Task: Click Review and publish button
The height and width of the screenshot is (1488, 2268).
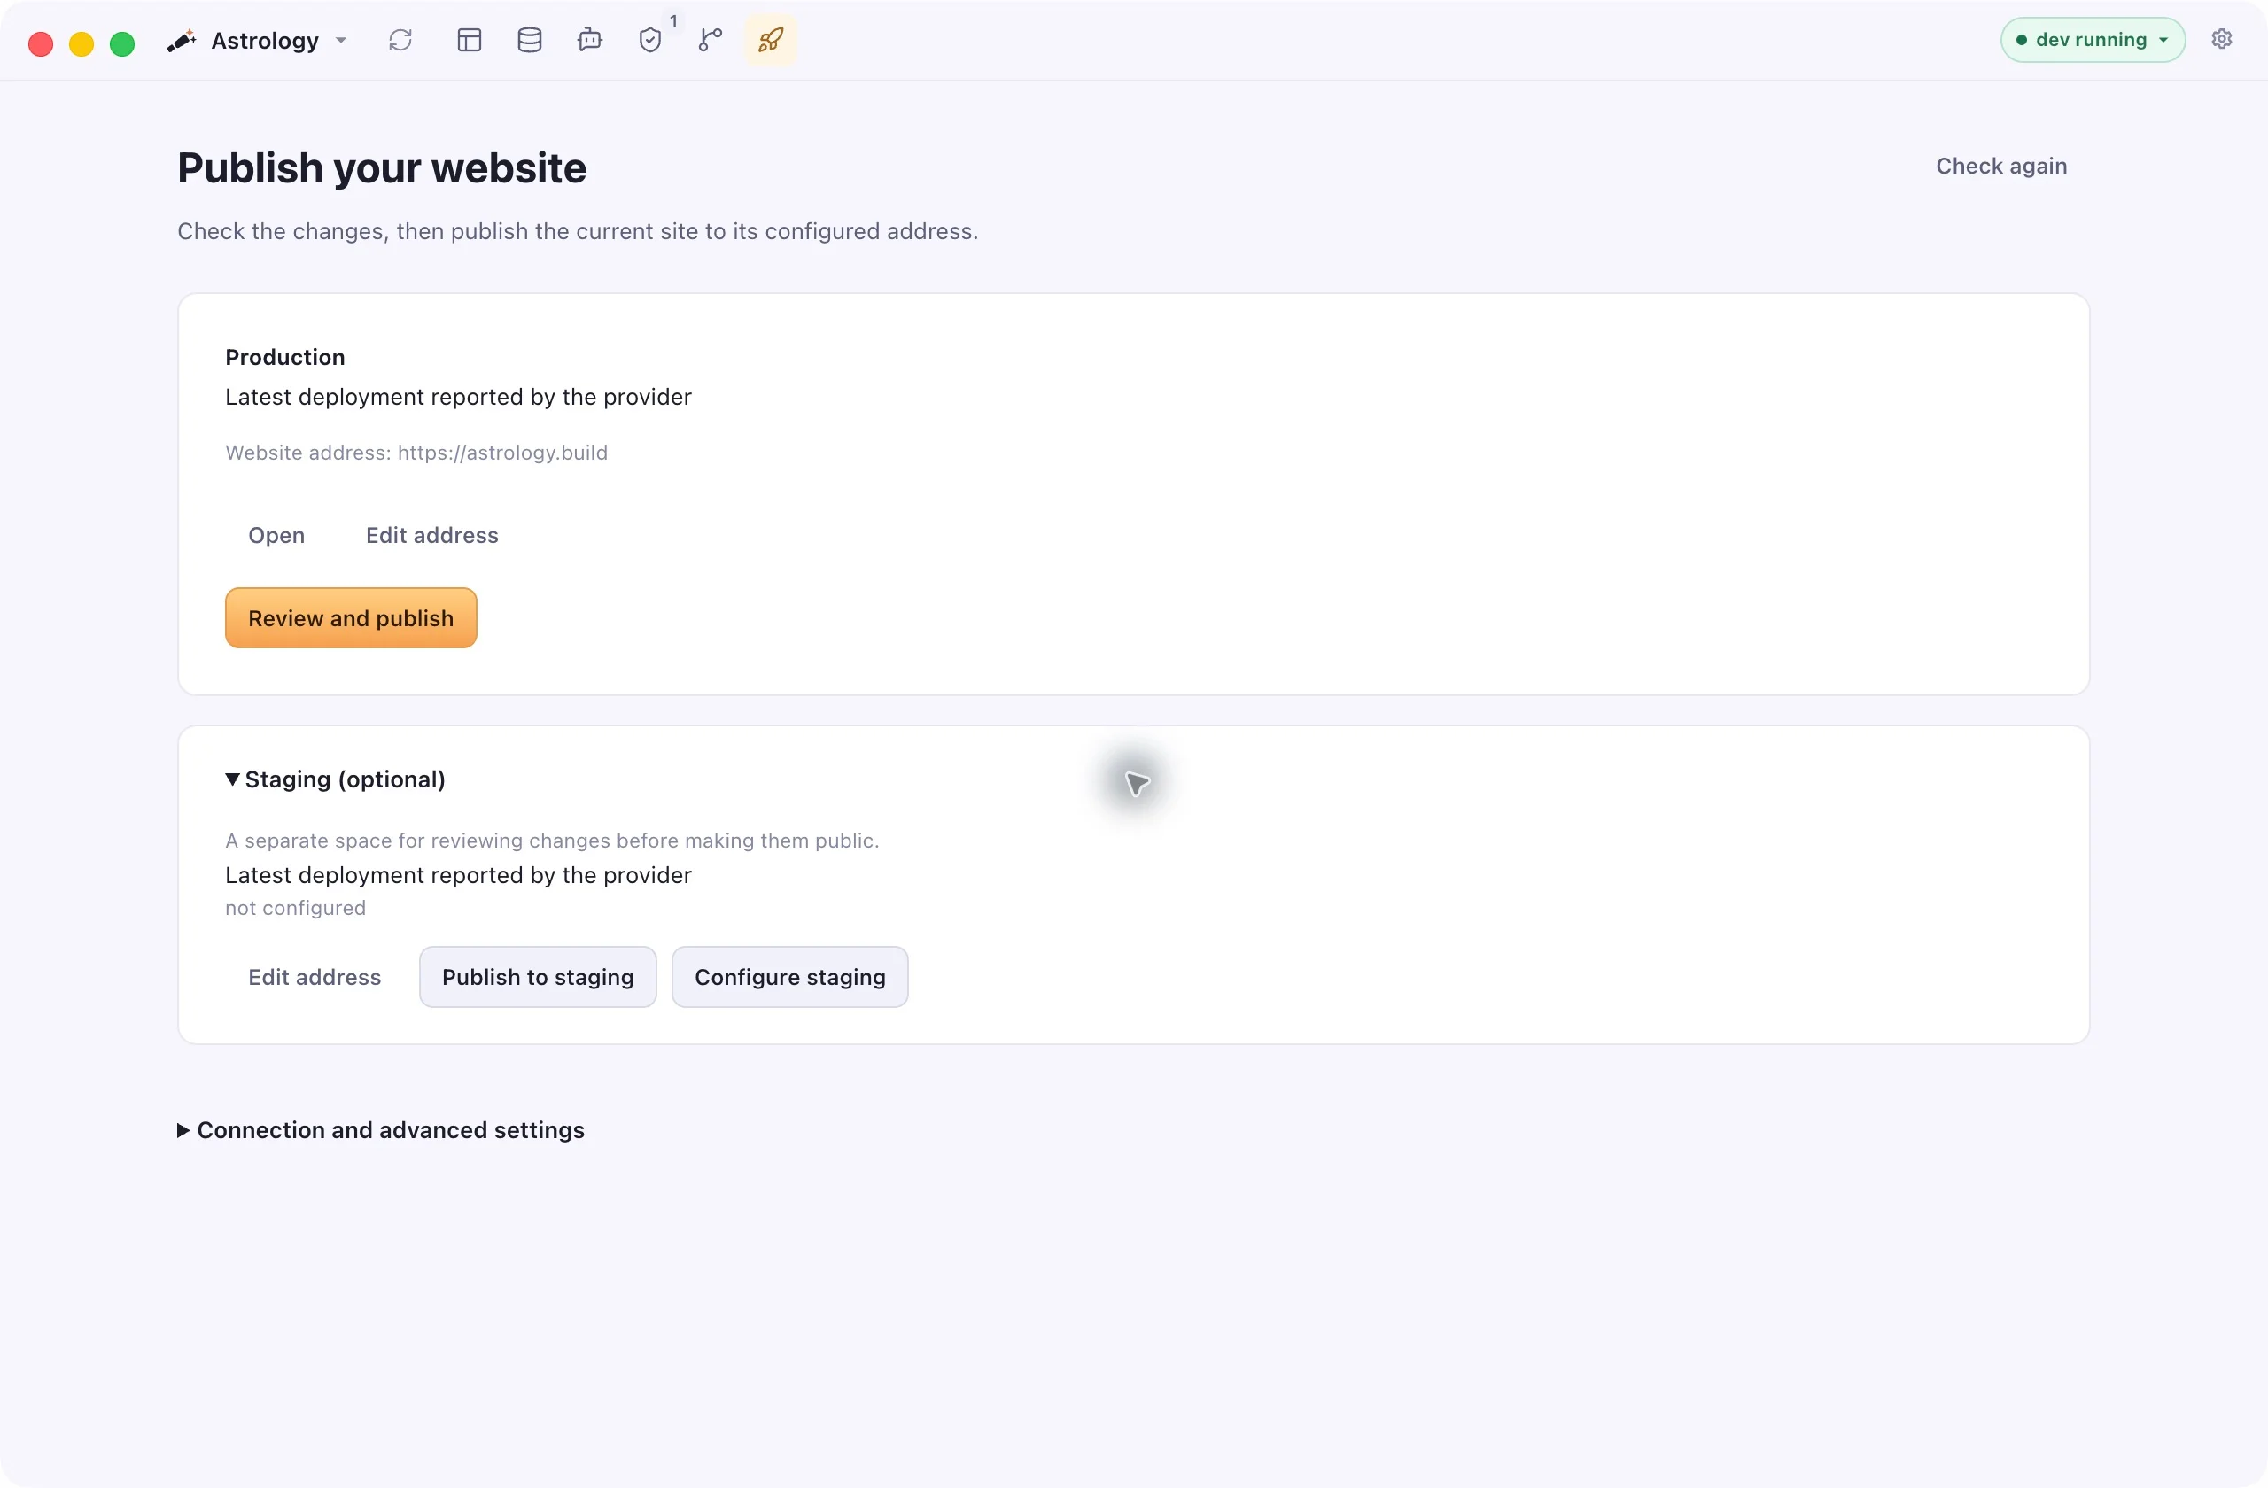Action: [x=351, y=618]
